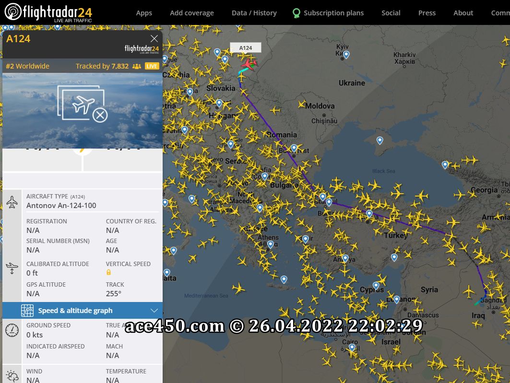Viewport: 510px width, 383px height.
Task: Click the locked Vertical Speed padlock icon
Action: click(x=108, y=272)
